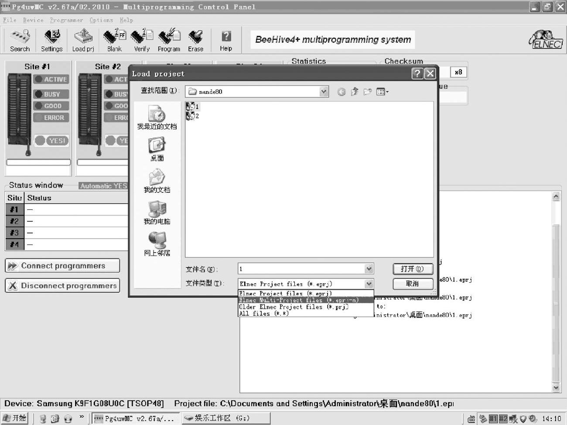Choose Elnec Project files (*.eprj) option

point(306,294)
